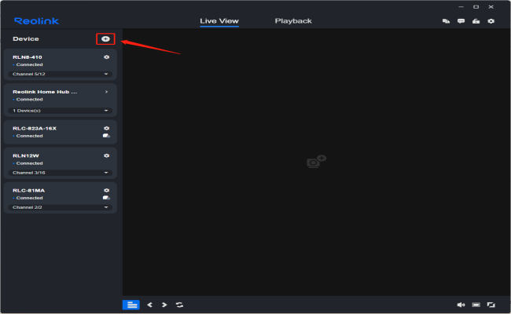Expand the RLN8-410 Channel 5/12 dropdown

point(106,74)
